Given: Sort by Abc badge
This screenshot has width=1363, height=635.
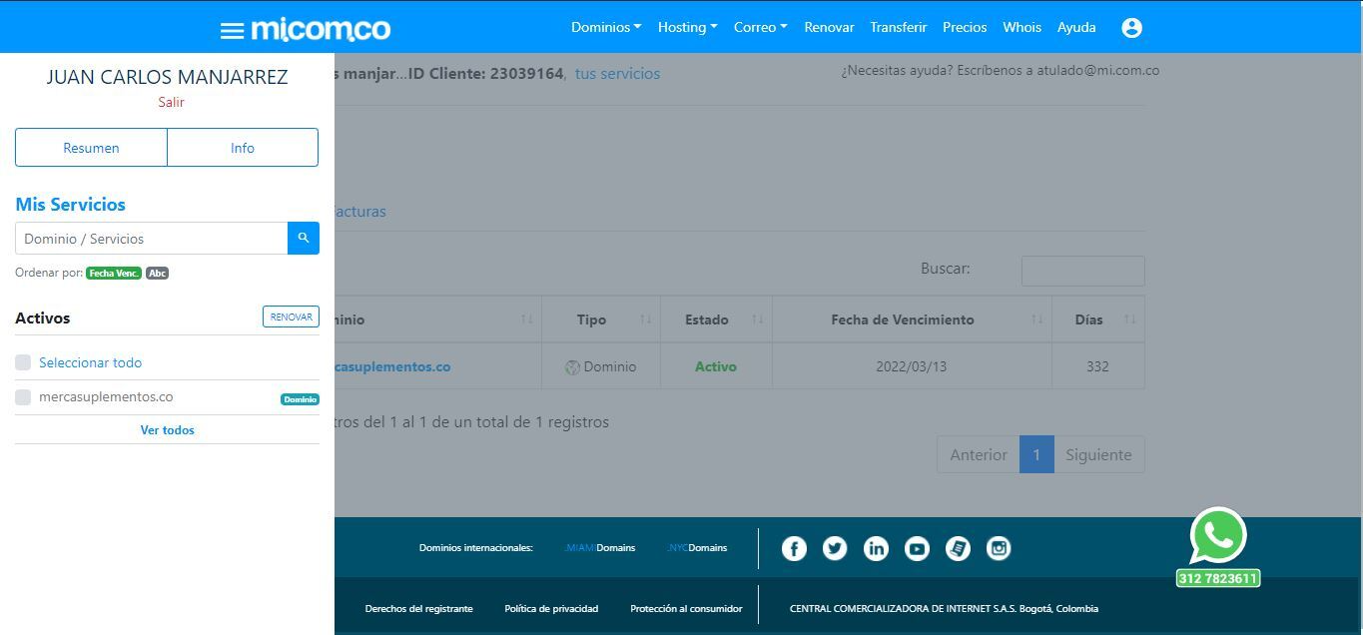Looking at the screenshot, I should coord(157,273).
